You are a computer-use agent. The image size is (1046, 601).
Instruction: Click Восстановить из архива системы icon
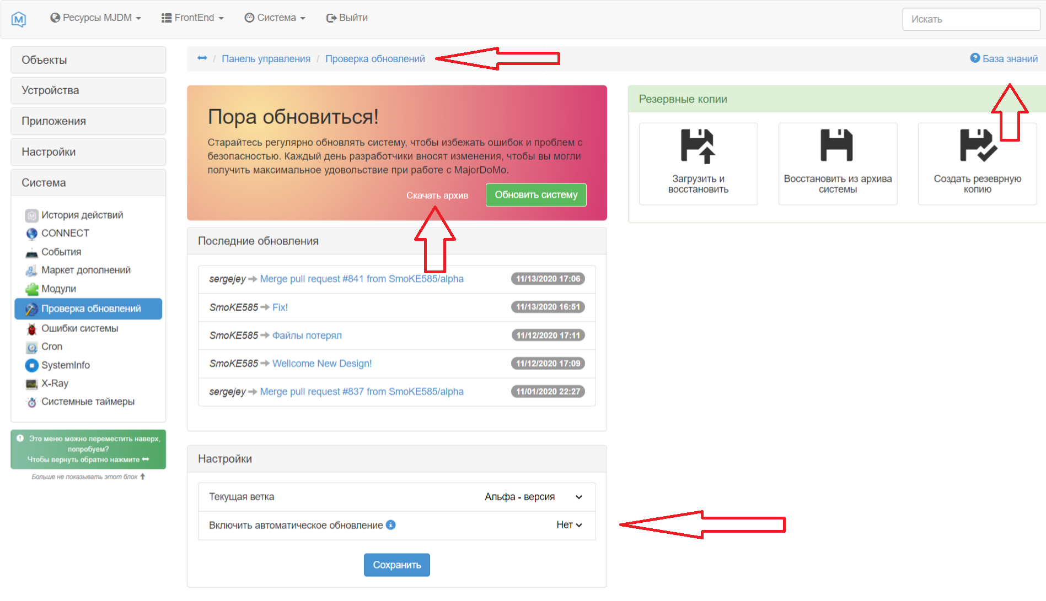[x=837, y=146]
